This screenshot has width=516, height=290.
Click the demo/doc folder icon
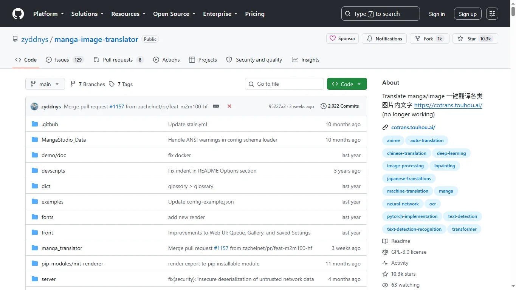pyautogui.click(x=35, y=155)
